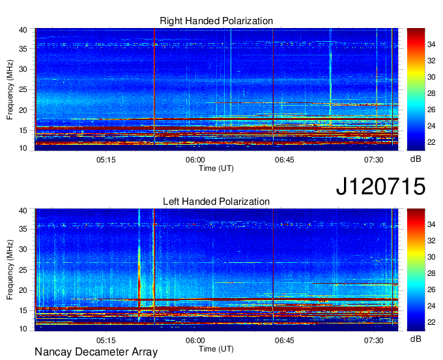Image resolution: width=443 pixels, height=360 pixels.
Task: Click the Time (UT) label under lower plot
Action: [216, 349]
